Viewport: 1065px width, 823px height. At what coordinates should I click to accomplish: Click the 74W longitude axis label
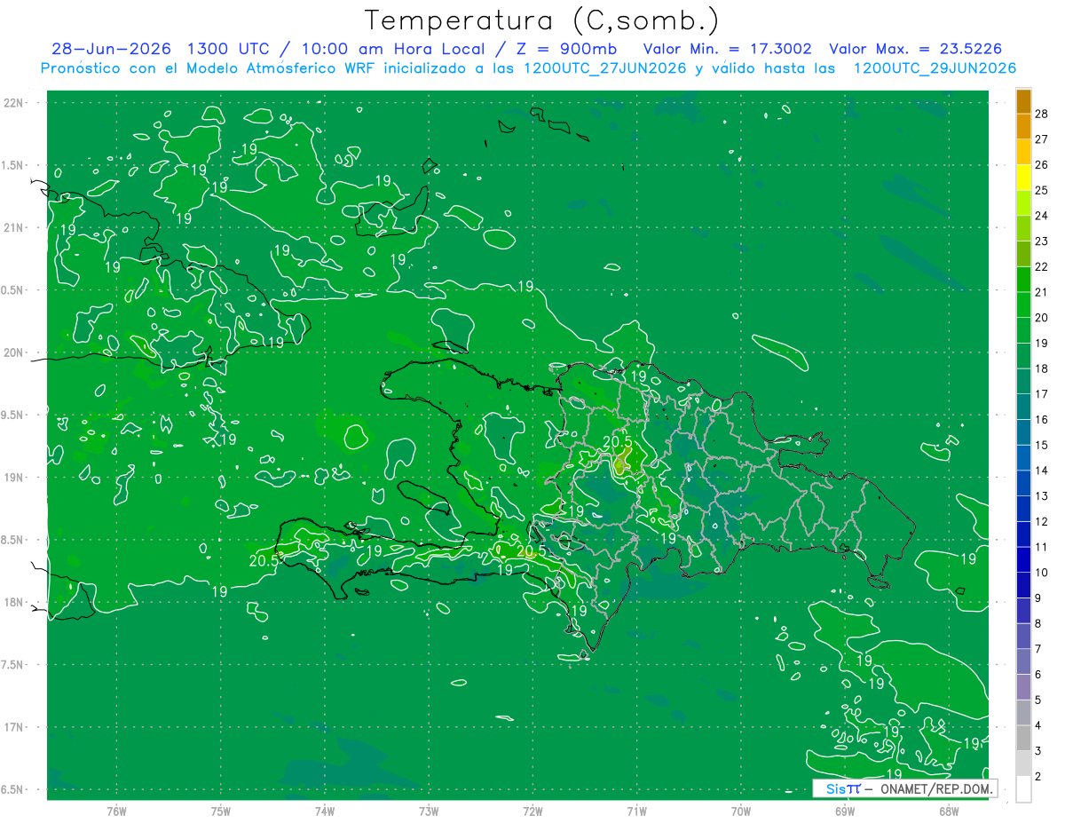click(x=325, y=811)
